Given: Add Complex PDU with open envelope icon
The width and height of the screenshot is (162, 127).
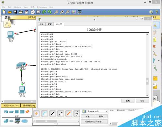Looking at the screenshot, I should click(x=155, y=86).
